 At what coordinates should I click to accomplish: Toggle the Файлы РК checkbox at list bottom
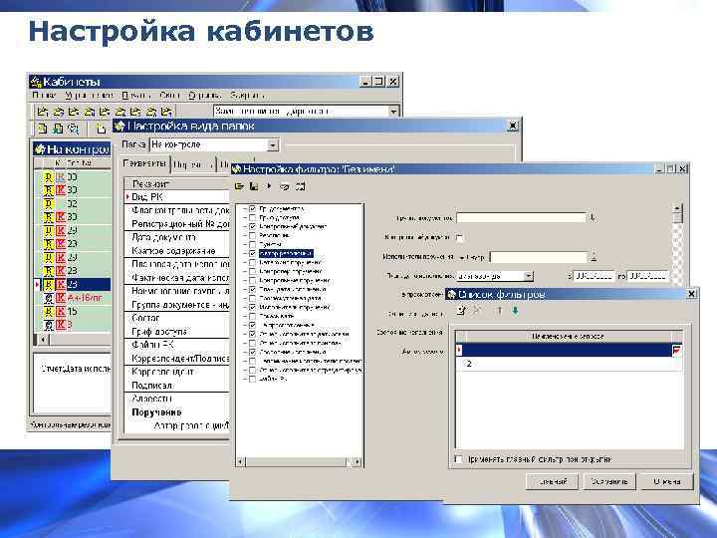[x=252, y=379]
